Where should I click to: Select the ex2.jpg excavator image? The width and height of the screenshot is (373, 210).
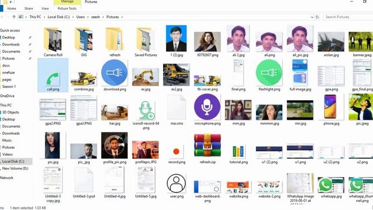tap(177, 77)
